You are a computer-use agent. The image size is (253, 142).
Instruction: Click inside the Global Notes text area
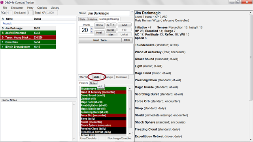36,121
